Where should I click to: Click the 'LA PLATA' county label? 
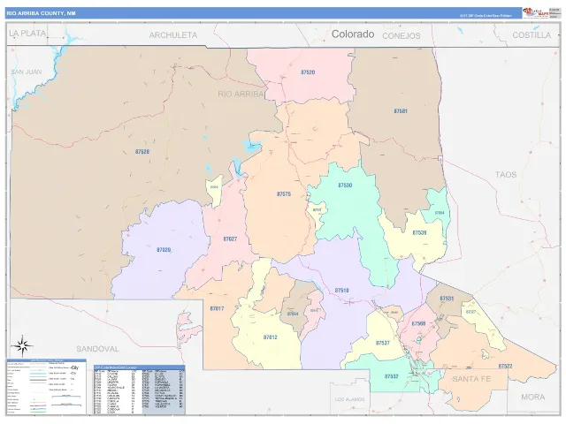point(27,34)
